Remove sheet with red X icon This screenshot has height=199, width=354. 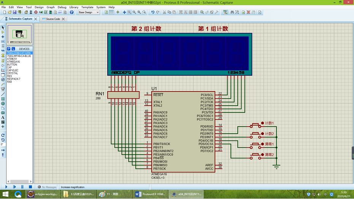tap(248, 13)
